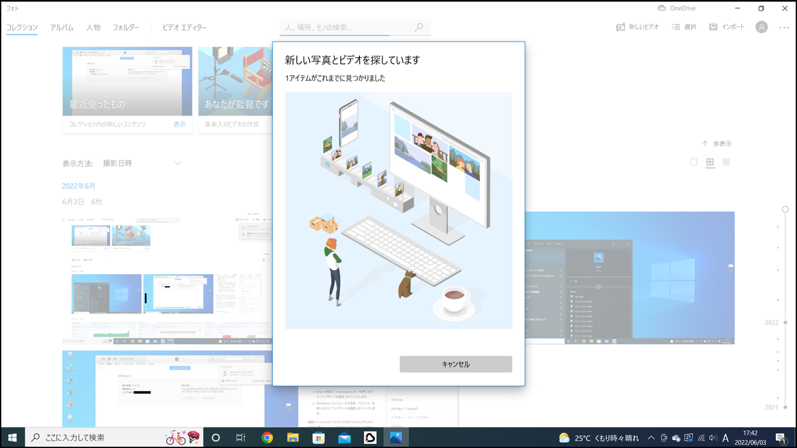Open the volume control in the tray
This screenshot has height=448, width=797.
pos(713,438)
